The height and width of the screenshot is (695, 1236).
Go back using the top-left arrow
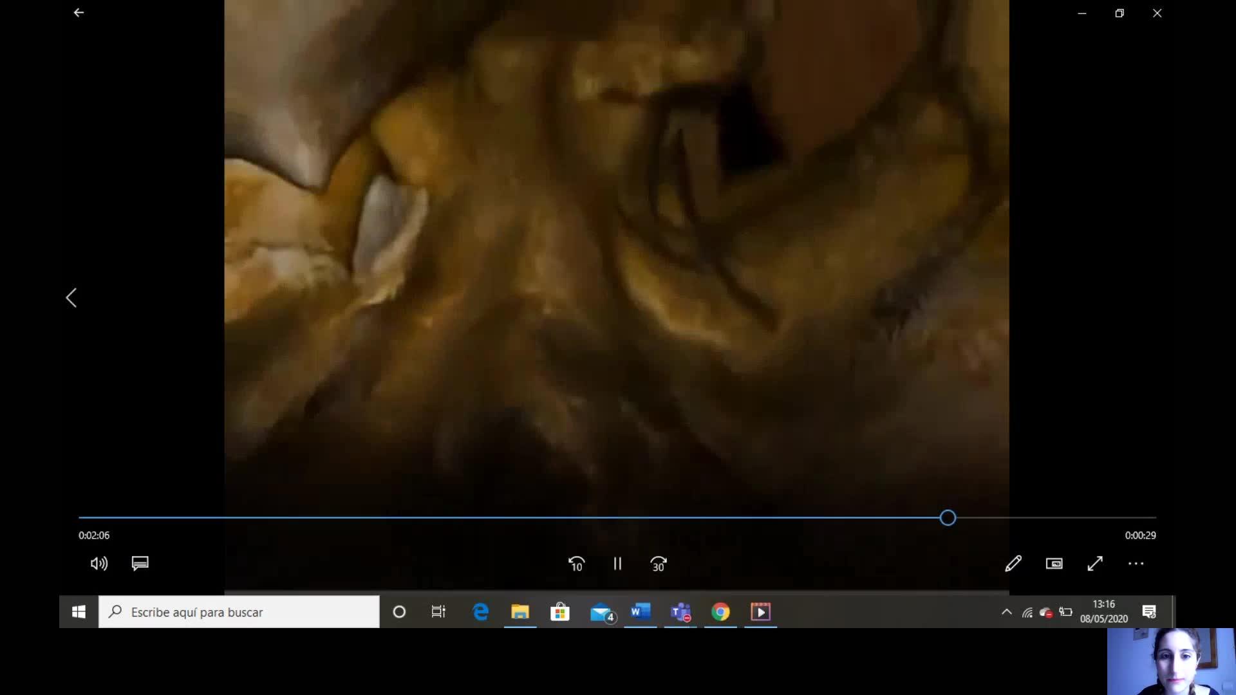[x=79, y=13]
